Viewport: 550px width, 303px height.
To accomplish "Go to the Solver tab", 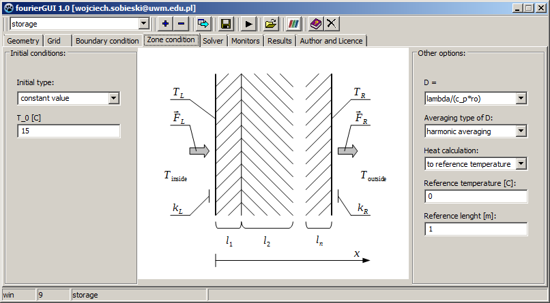I will tap(213, 41).
